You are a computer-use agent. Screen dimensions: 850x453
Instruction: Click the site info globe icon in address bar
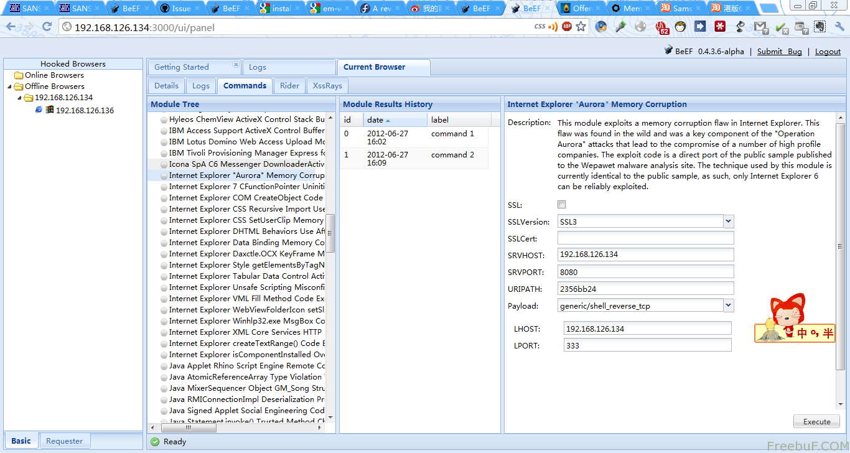click(x=67, y=27)
